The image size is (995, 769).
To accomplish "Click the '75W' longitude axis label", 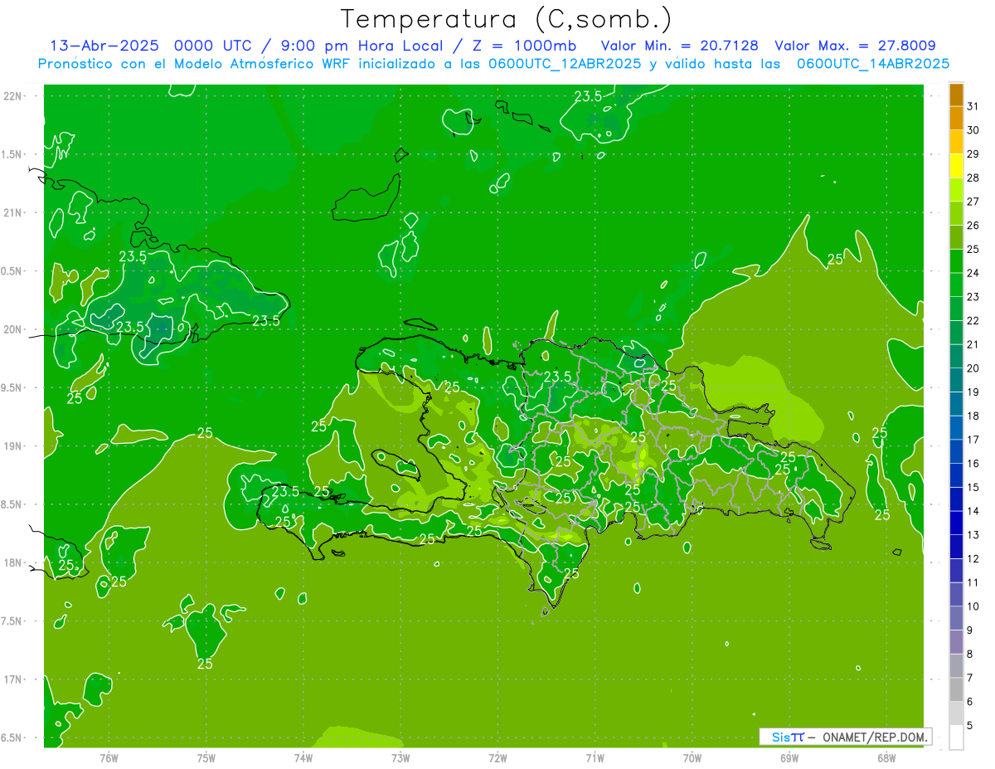I will point(206,757).
